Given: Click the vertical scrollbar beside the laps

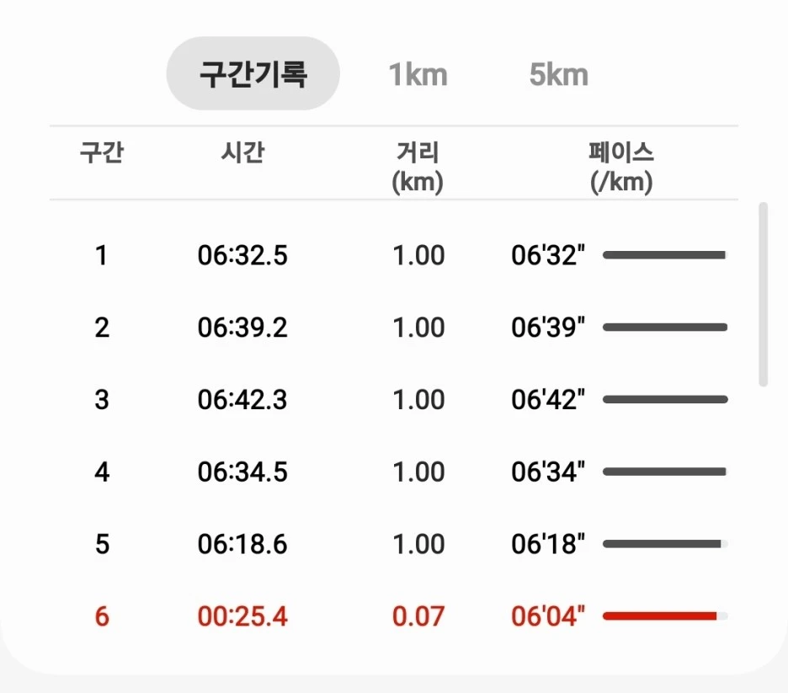Looking at the screenshot, I should (764, 295).
